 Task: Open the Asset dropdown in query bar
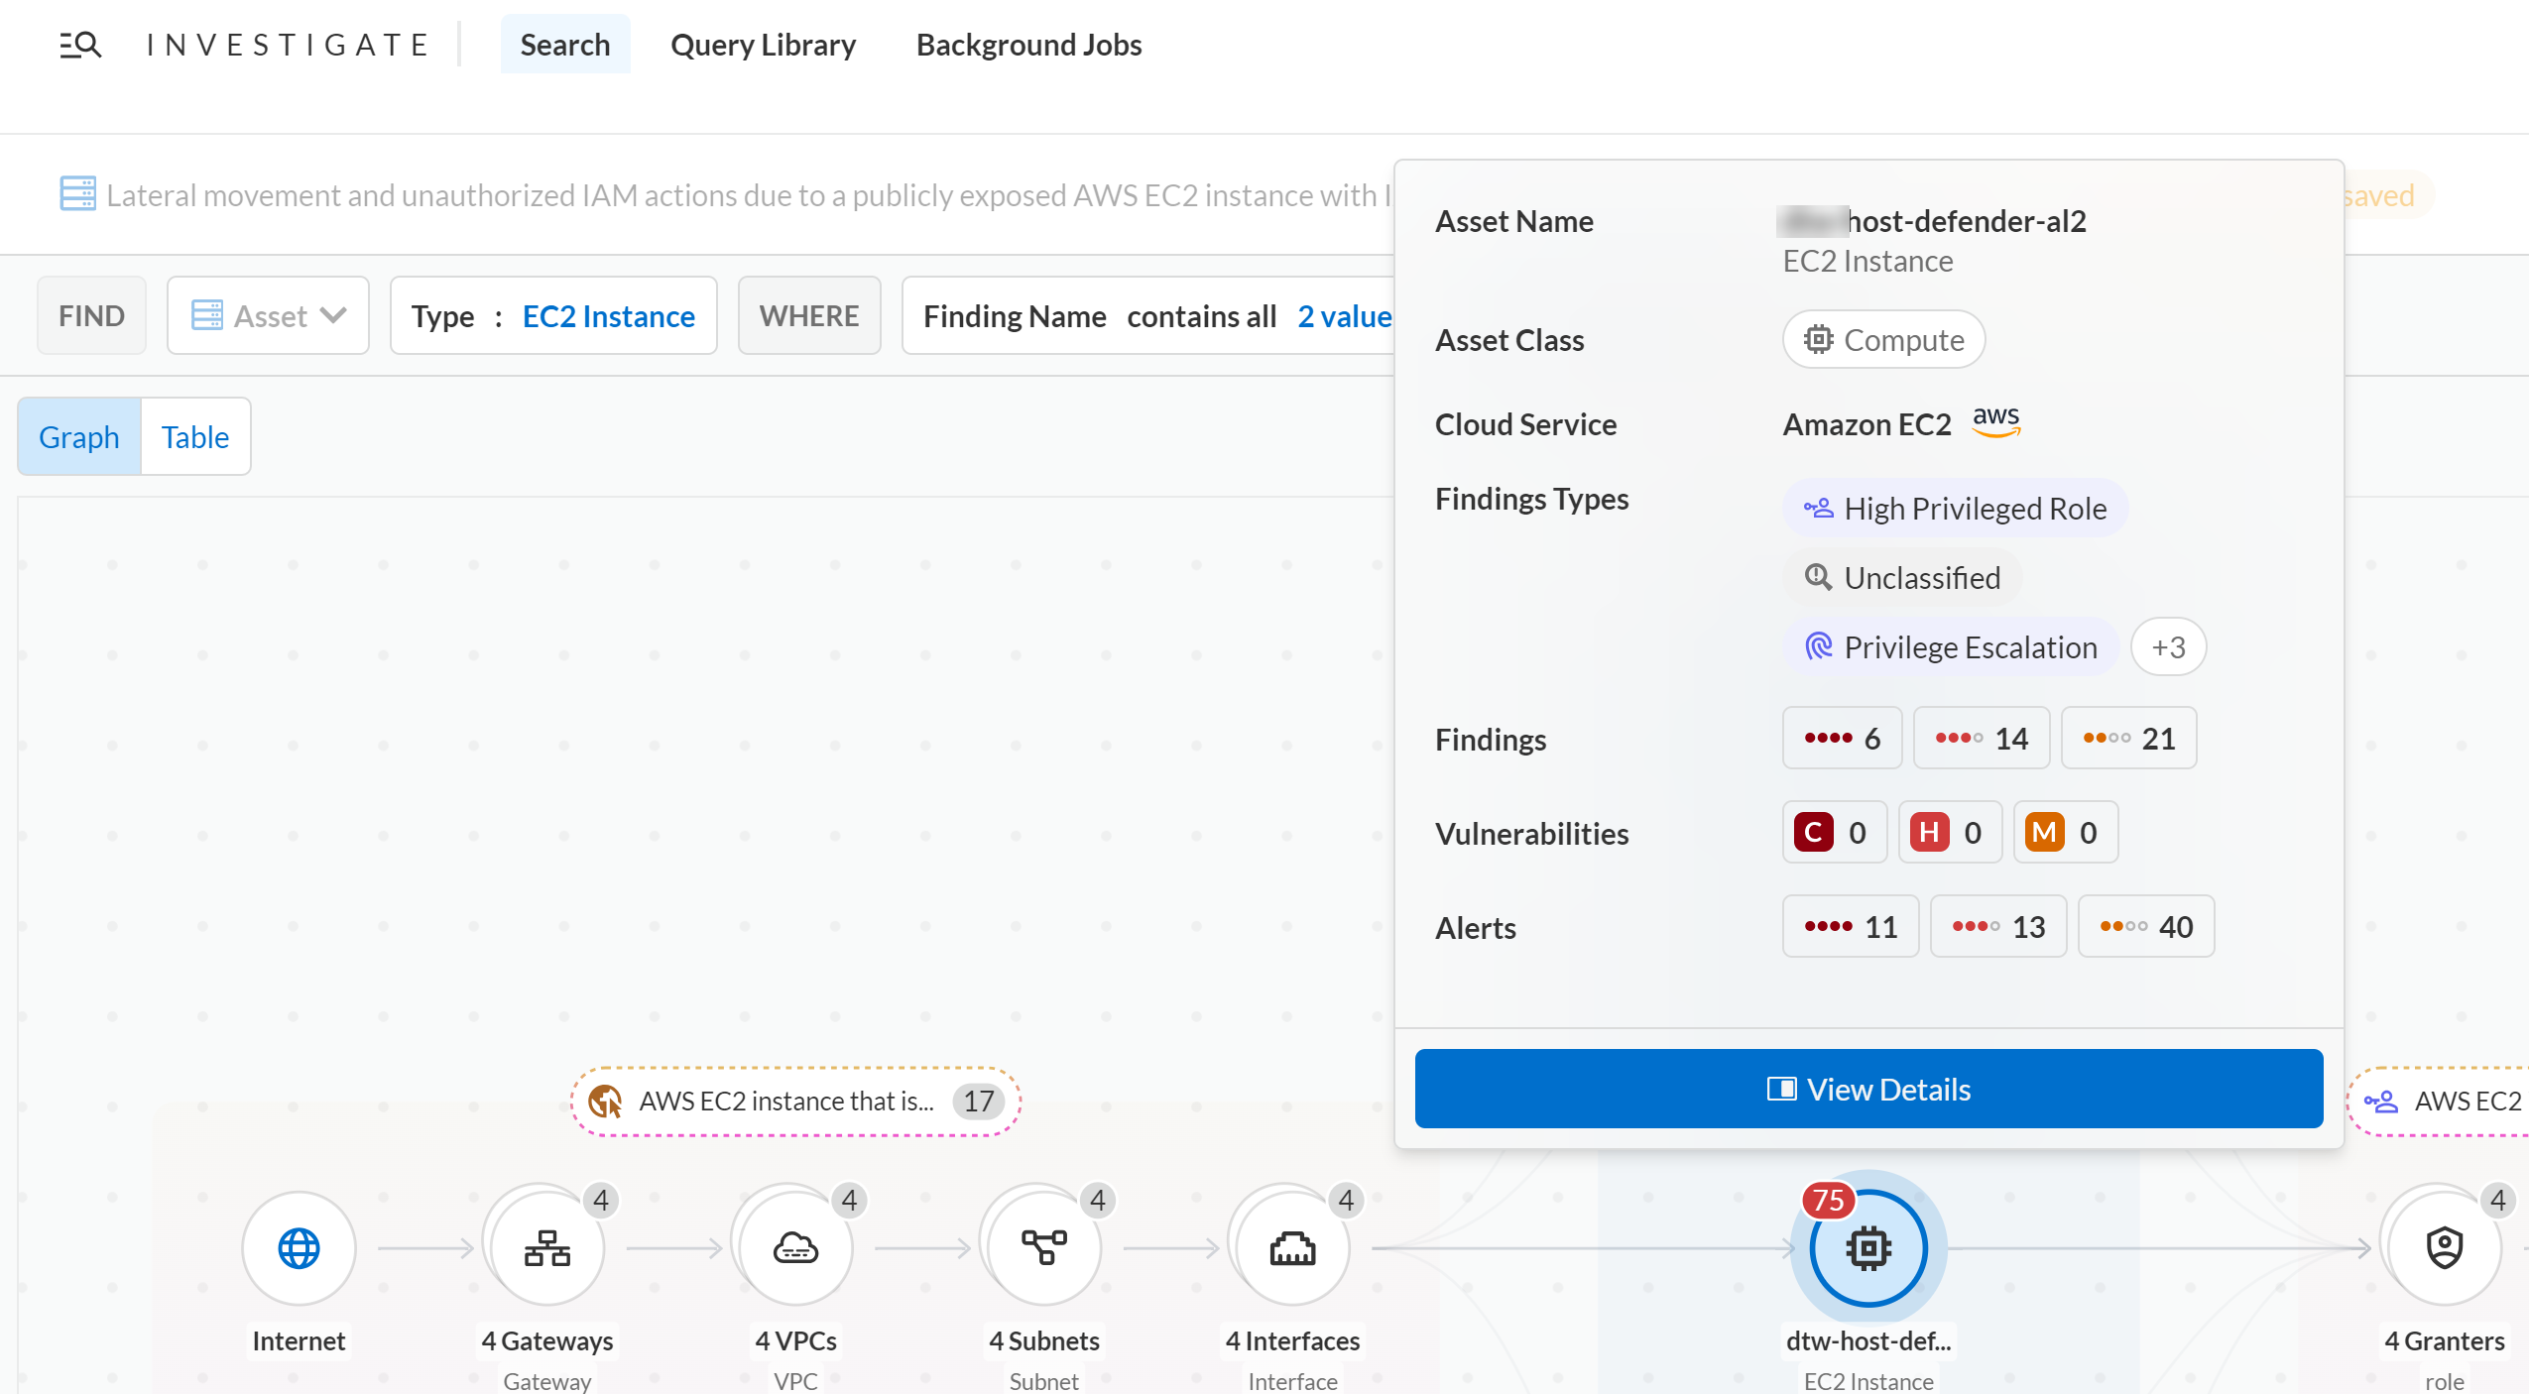268,315
